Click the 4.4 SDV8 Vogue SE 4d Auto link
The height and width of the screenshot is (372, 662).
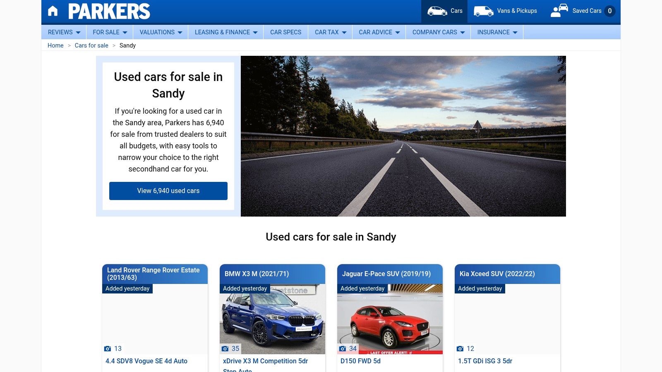tap(146, 361)
